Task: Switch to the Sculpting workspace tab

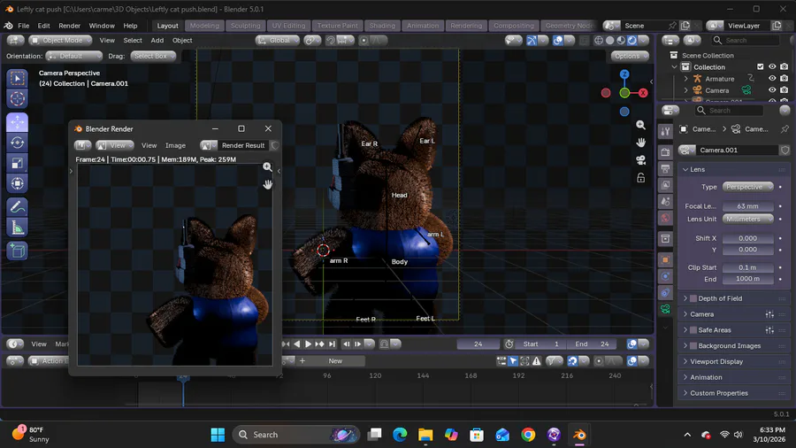Action: point(245,26)
